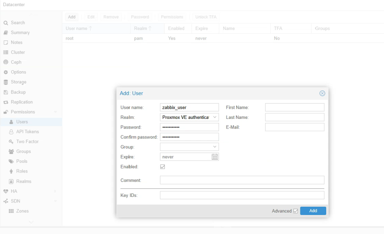Toggle the Enabled checkbox

pos(163,166)
